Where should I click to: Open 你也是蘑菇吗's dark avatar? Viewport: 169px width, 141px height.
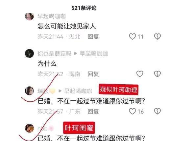point(29,53)
